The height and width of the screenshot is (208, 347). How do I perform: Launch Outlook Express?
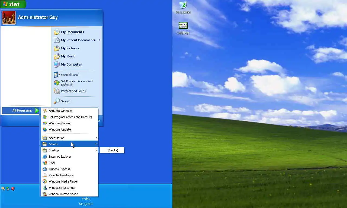pyautogui.click(x=69, y=169)
